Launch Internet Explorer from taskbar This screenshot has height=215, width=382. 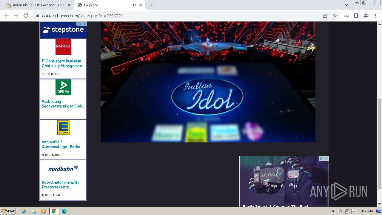[x=24, y=211]
